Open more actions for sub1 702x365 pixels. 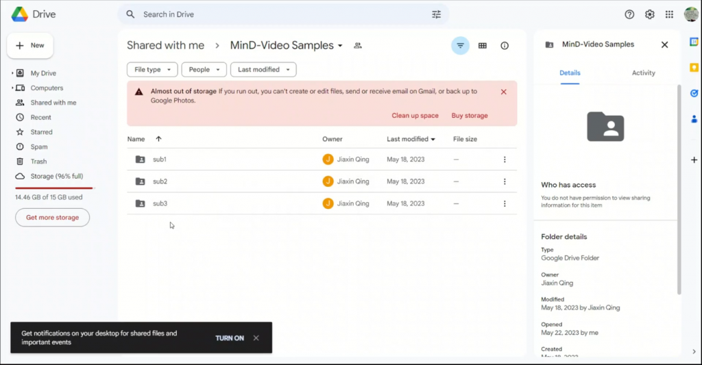point(505,160)
